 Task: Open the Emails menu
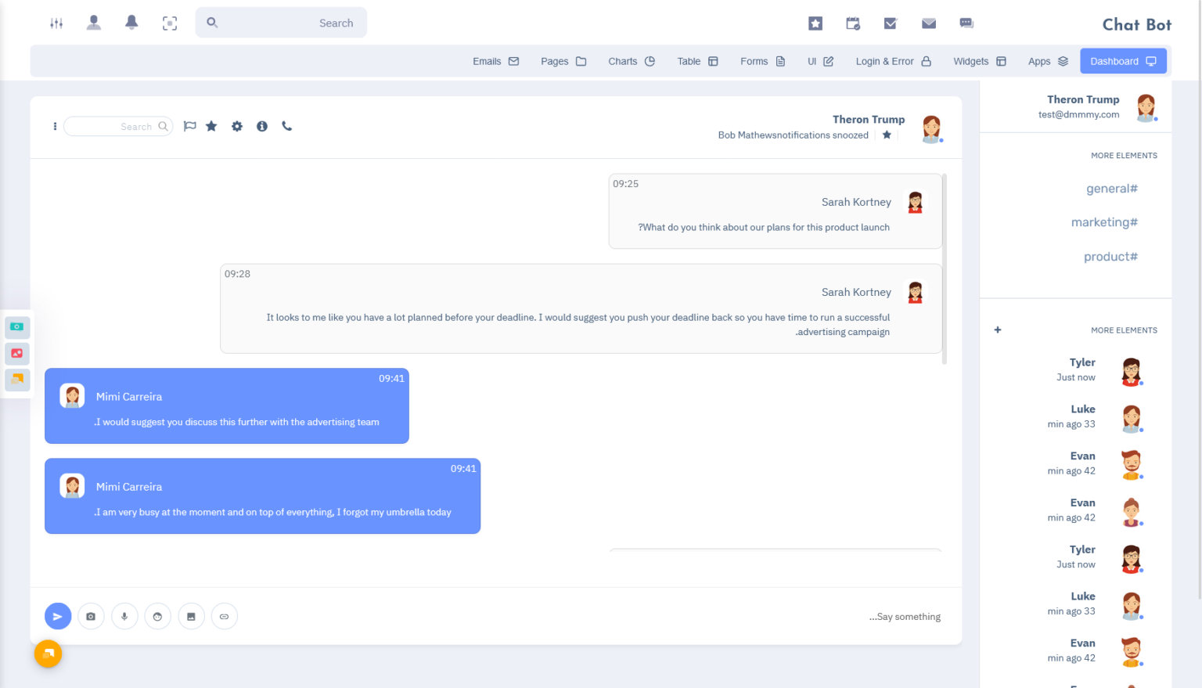495,61
